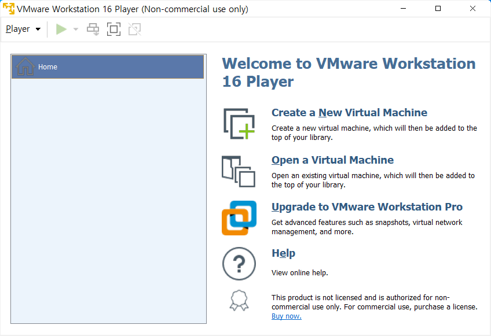The height and width of the screenshot is (336, 491).
Task: Click the orange and blue Workstation Pro icon
Action: (239, 218)
